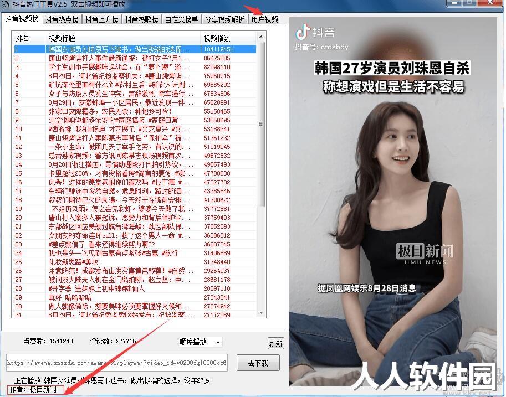
Task: Select row 15 卡里超过200W
Action: (x=135, y=173)
